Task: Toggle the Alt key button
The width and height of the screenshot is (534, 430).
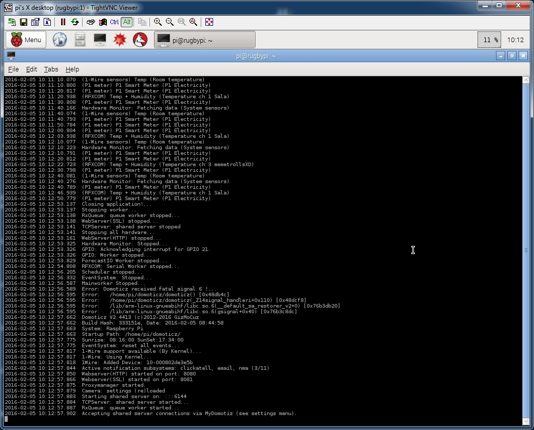Action: click(127, 22)
